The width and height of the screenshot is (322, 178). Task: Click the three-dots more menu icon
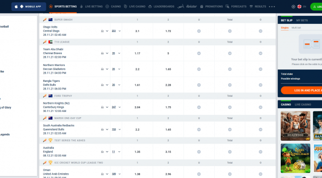pyautogui.click(x=272, y=7)
